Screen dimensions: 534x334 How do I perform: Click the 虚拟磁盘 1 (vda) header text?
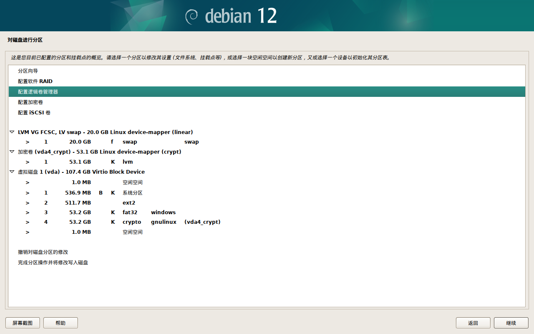click(81, 172)
